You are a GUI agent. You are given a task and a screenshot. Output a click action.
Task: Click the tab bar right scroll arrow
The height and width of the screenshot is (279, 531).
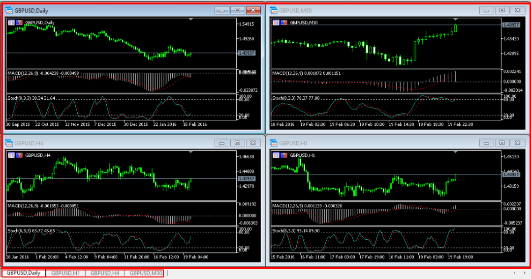pos(524,273)
